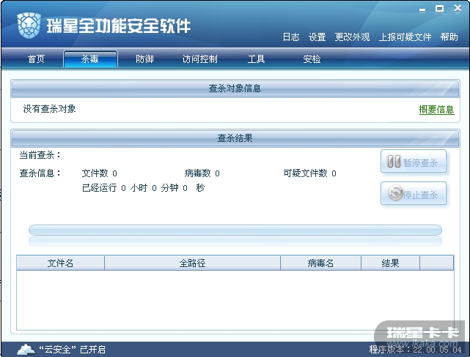
Task: Click the 可疑文件数 0 counter
Action: [310, 173]
